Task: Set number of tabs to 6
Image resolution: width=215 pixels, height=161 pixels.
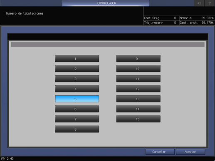Action: (77, 109)
